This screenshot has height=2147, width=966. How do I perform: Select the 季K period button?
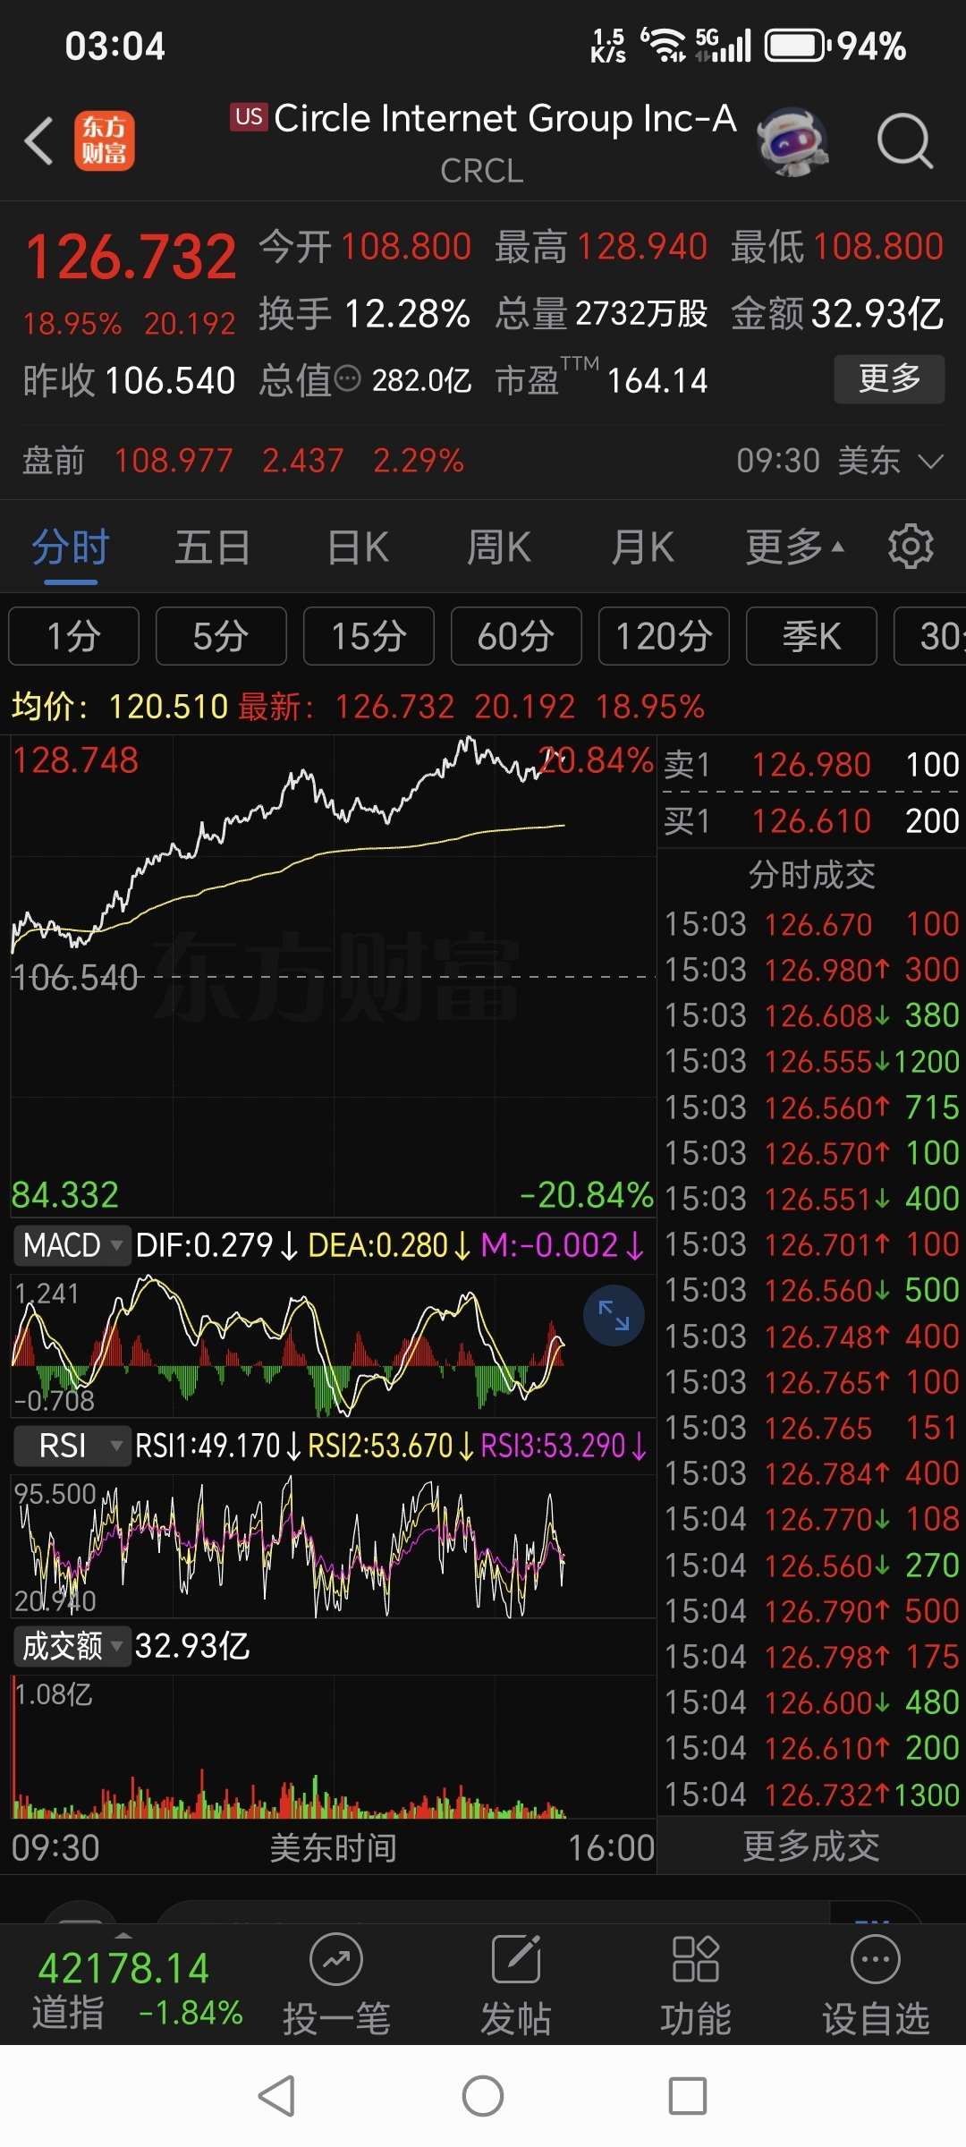coord(811,636)
